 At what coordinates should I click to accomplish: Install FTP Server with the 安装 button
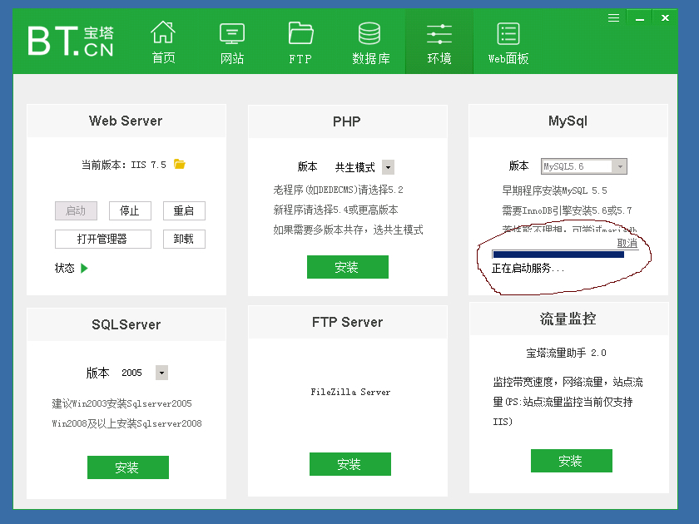click(x=350, y=464)
